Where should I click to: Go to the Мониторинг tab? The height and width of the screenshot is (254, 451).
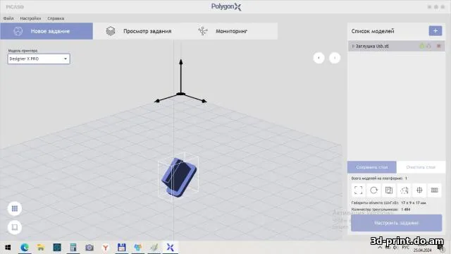[x=232, y=31]
